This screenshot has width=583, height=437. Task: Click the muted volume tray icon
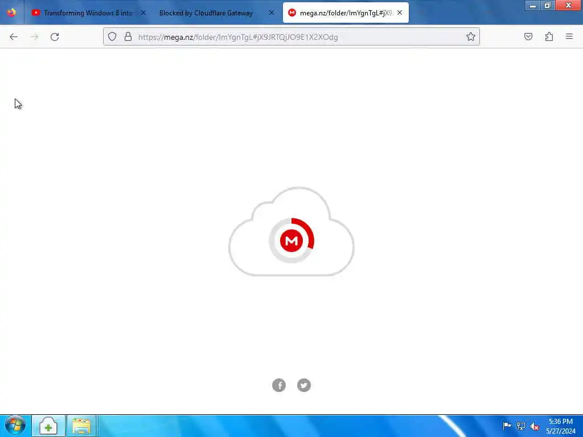[535, 426]
